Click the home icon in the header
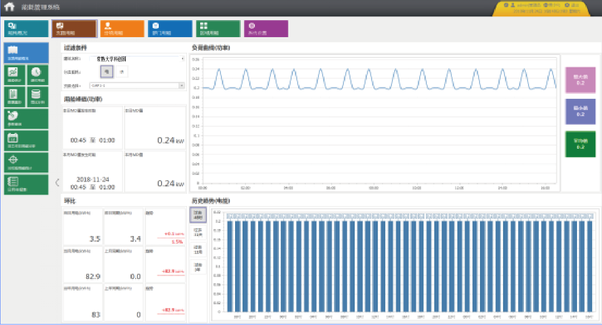 [9, 8]
